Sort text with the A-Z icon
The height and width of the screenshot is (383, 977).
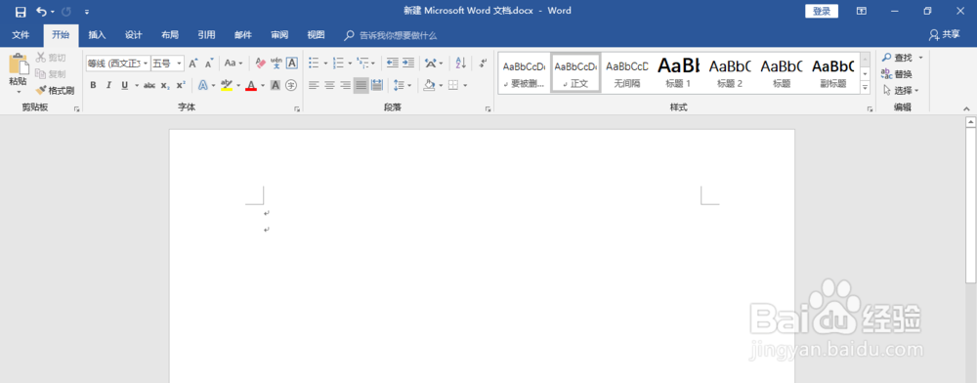pyautogui.click(x=460, y=63)
